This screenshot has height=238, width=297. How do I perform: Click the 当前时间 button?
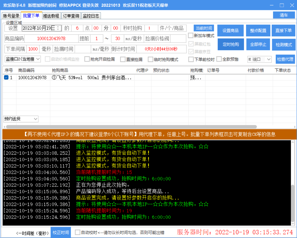click(203, 28)
